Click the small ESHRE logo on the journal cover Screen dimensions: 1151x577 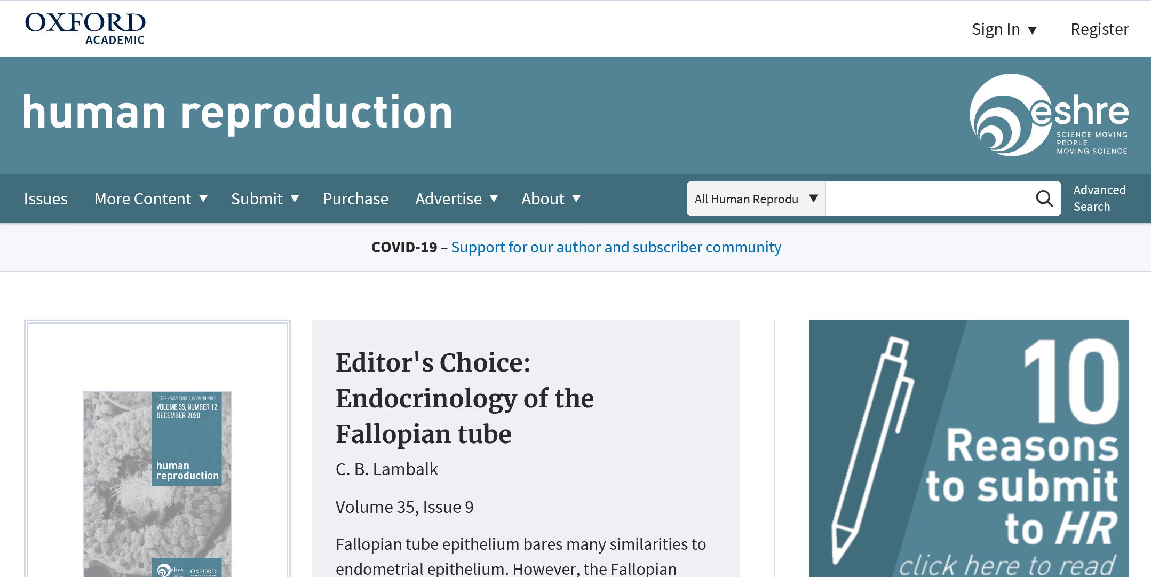pyautogui.click(x=171, y=570)
